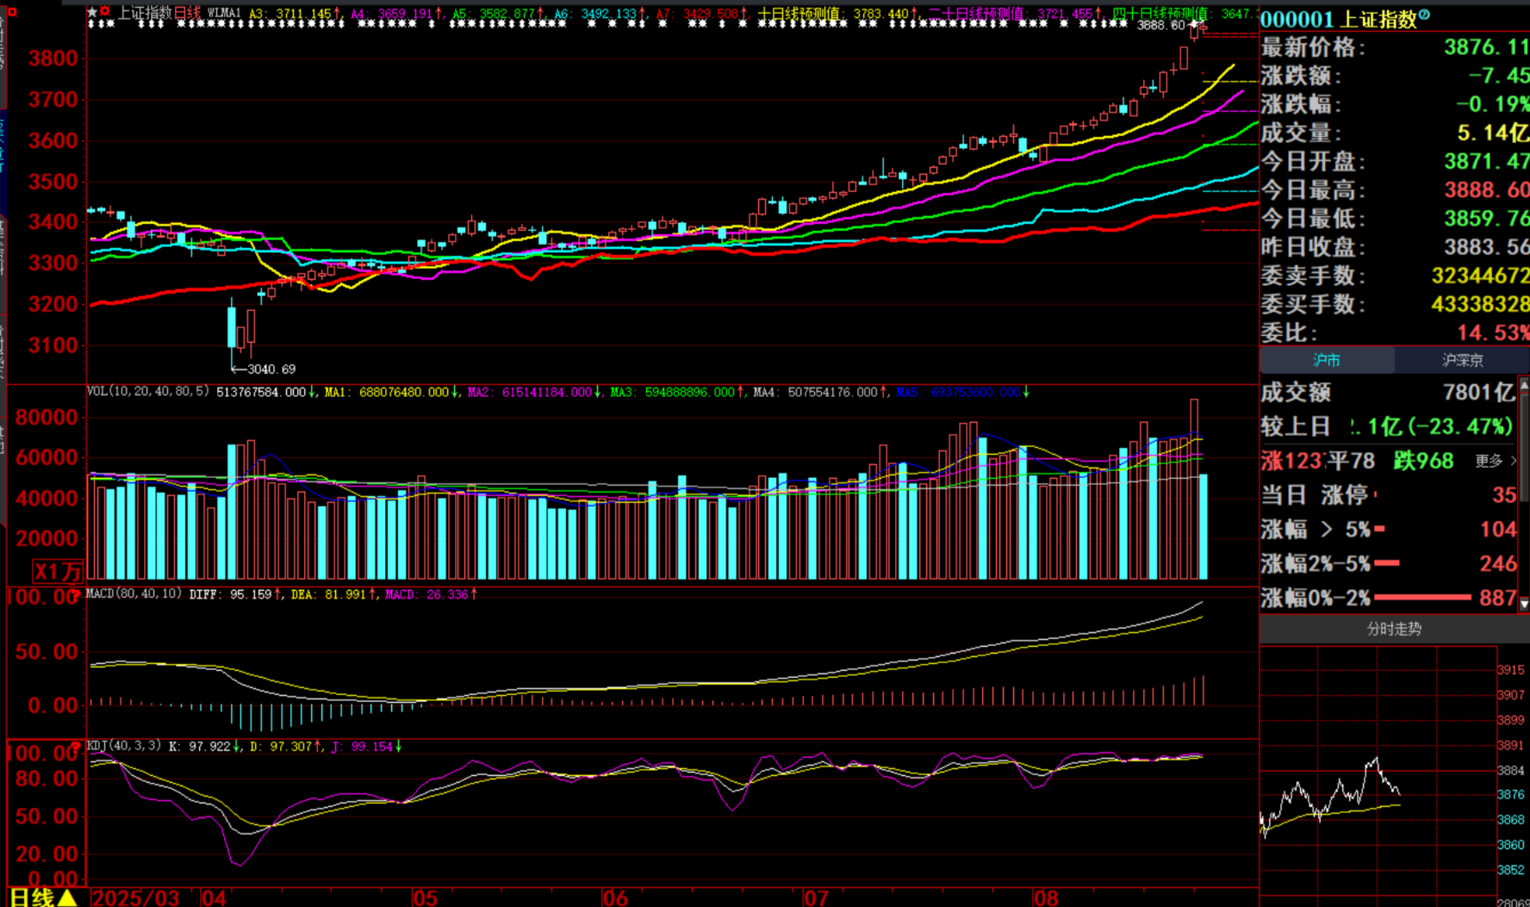Click the 日线 period label in chart header

click(188, 13)
